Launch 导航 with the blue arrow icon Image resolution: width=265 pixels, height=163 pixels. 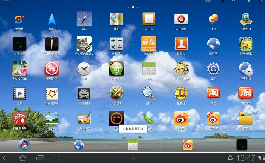click(52, 19)
